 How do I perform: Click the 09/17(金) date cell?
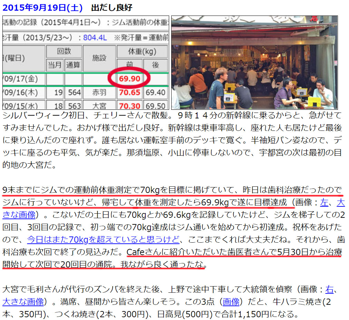tap(23, 79)
